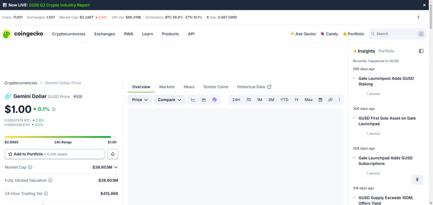433x205 pixels.
Task: Switch to the Similar Coins tab
Action: tap(216, 87)
